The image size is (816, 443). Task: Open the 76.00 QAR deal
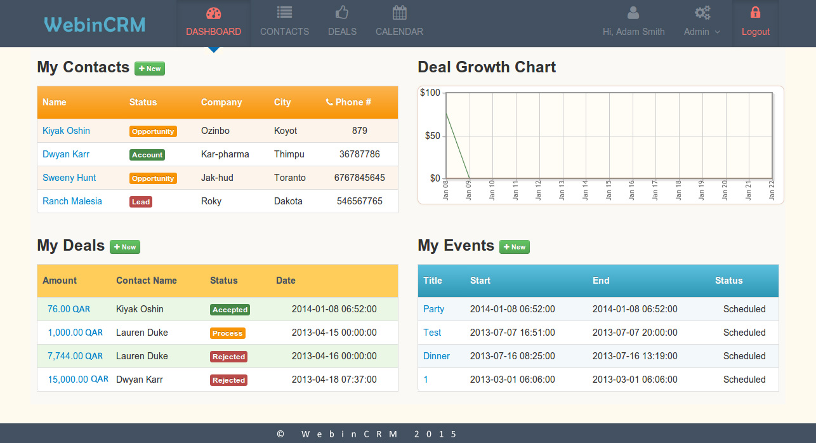click(69, 309)
